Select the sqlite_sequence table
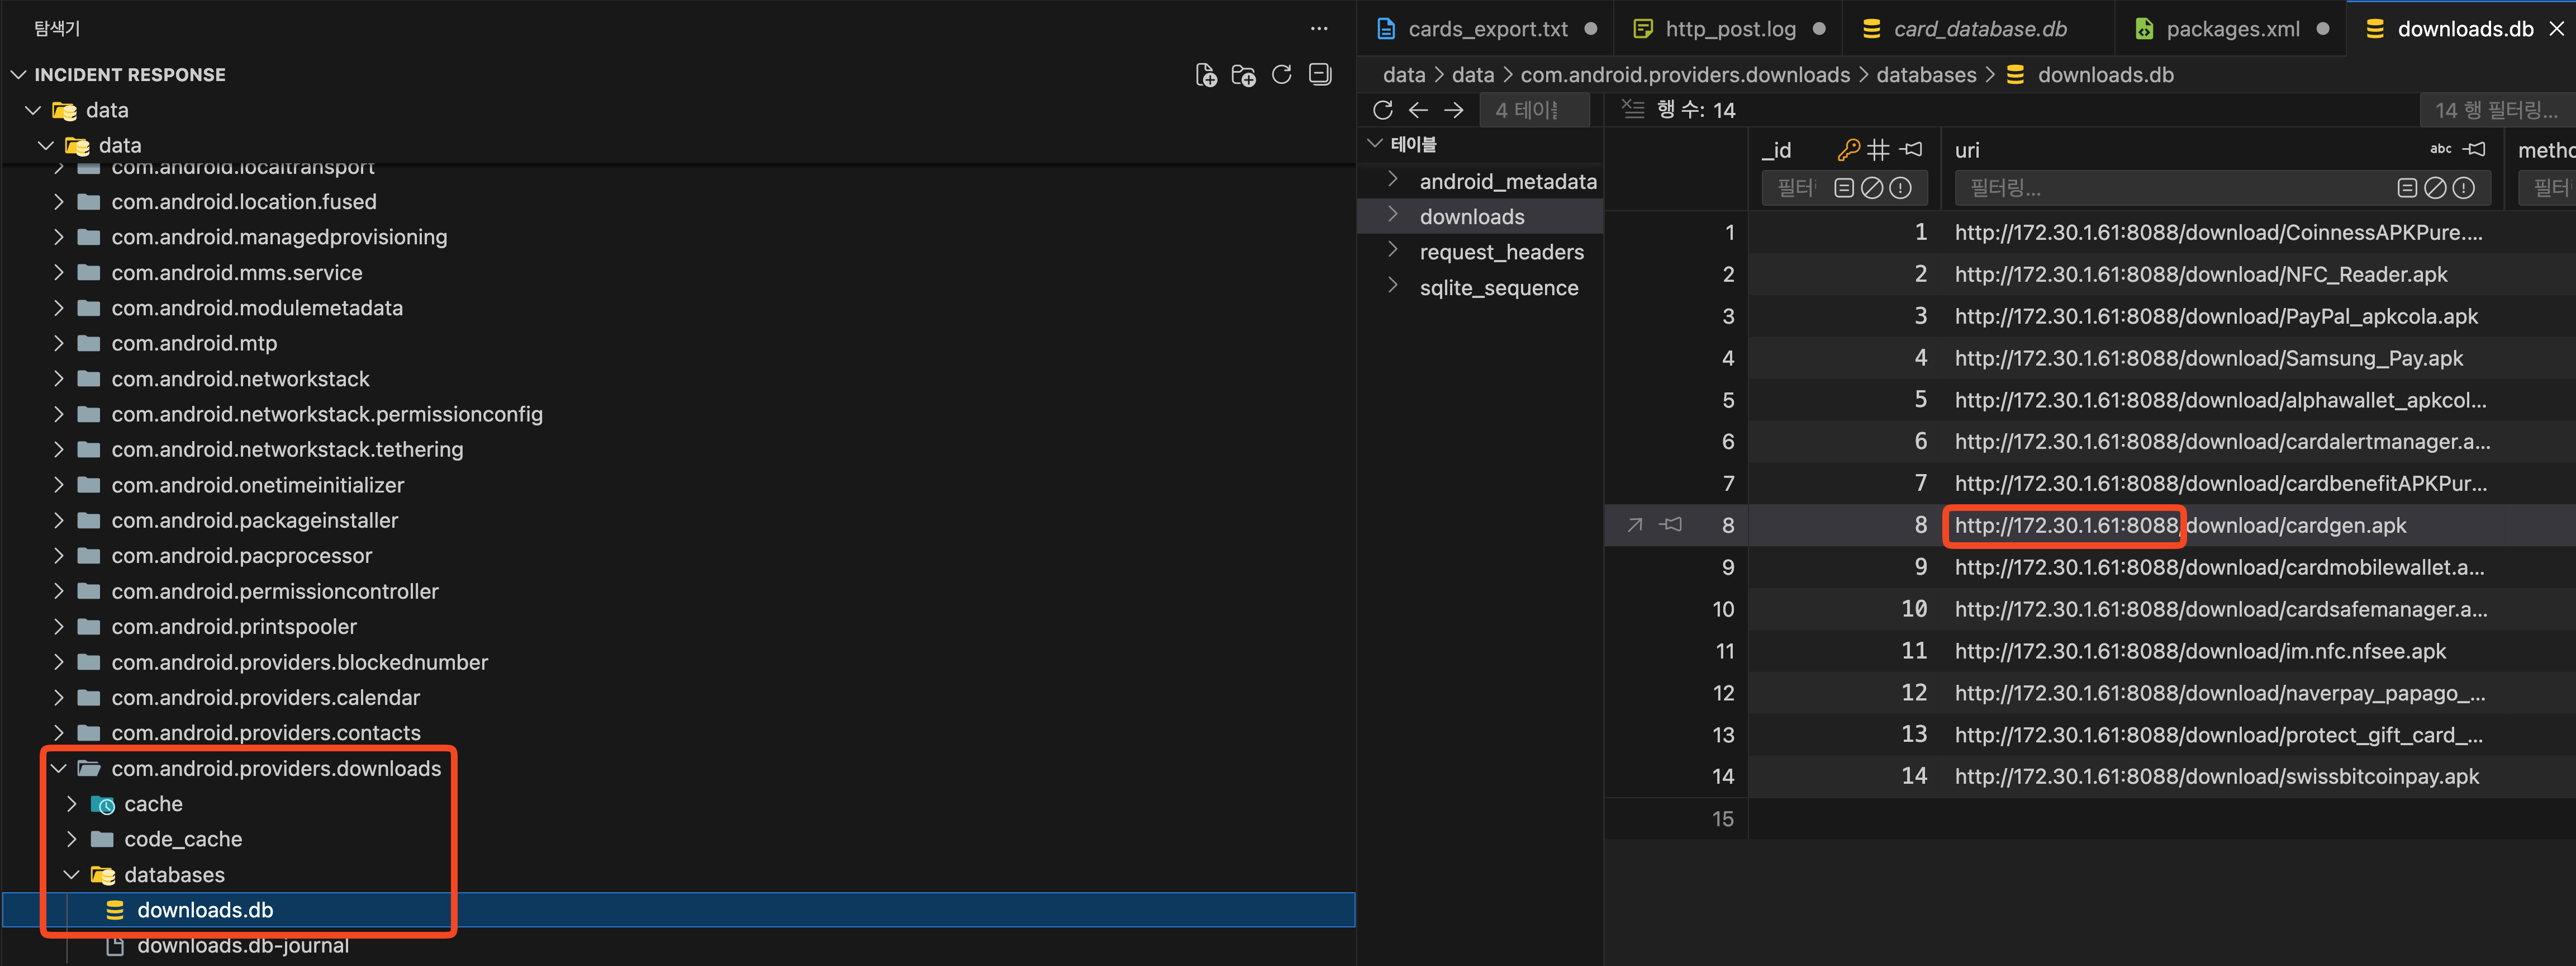Viewport: 2576px width, 966px height. (1498, 288)
